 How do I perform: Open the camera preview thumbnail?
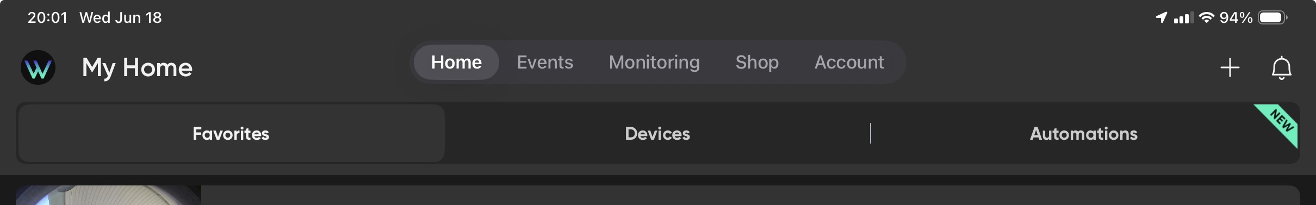tap(108, 195)
